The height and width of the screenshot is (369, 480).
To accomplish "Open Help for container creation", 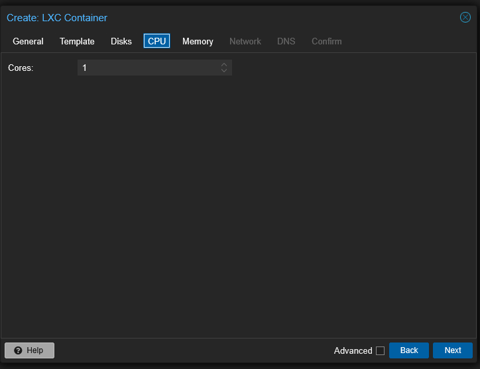I will coord(29,350).
